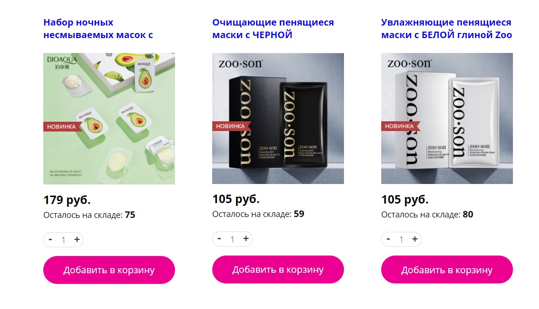View the Bioaqua avocado product image

109,118
